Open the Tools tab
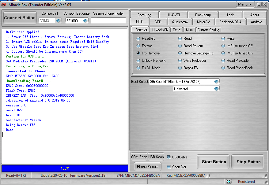This screenshot has width=269, height=185. tap(230, 15)
